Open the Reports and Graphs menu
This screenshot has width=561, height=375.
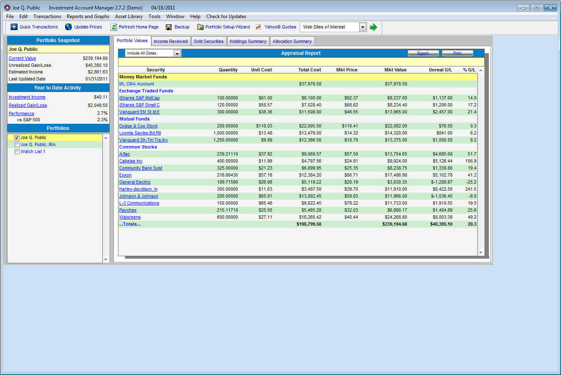pyautogui.click(x=88, y=17)
